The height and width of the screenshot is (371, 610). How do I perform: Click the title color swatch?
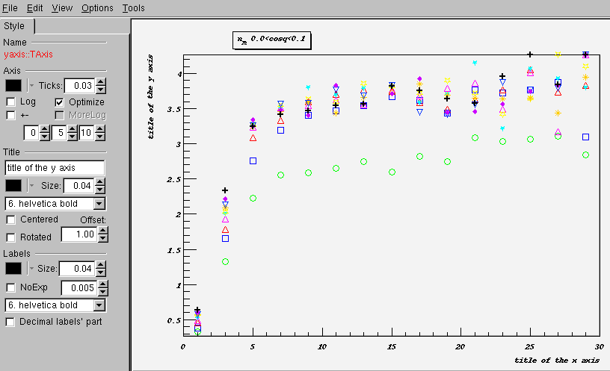[x=13, y=185]
